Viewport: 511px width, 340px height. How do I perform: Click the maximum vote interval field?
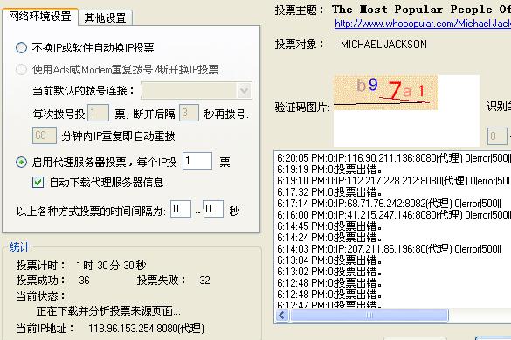point(213,209)
